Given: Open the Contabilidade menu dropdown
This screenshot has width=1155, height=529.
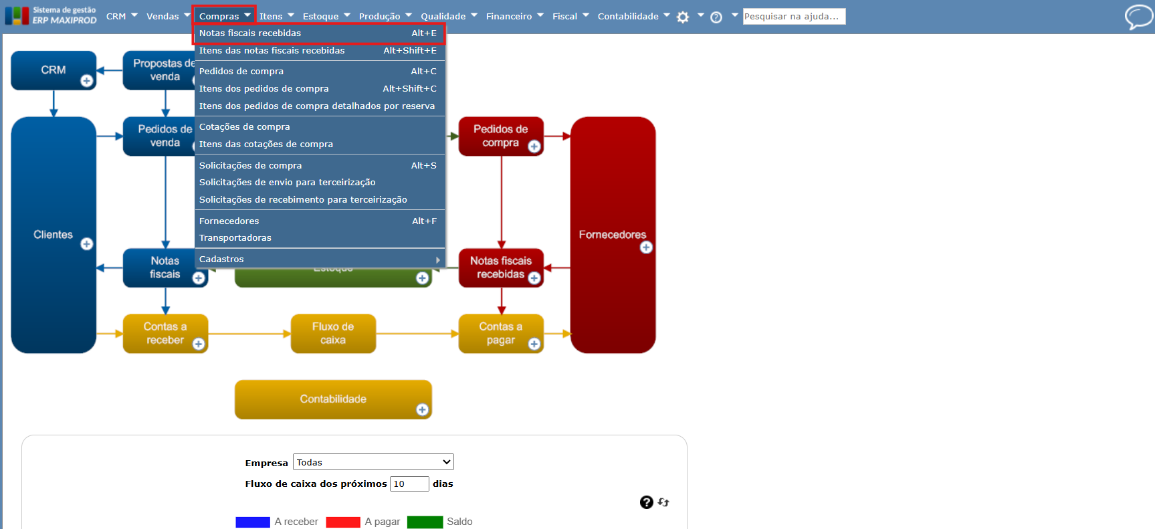Looking at the screenshot, I should (633, 16).
